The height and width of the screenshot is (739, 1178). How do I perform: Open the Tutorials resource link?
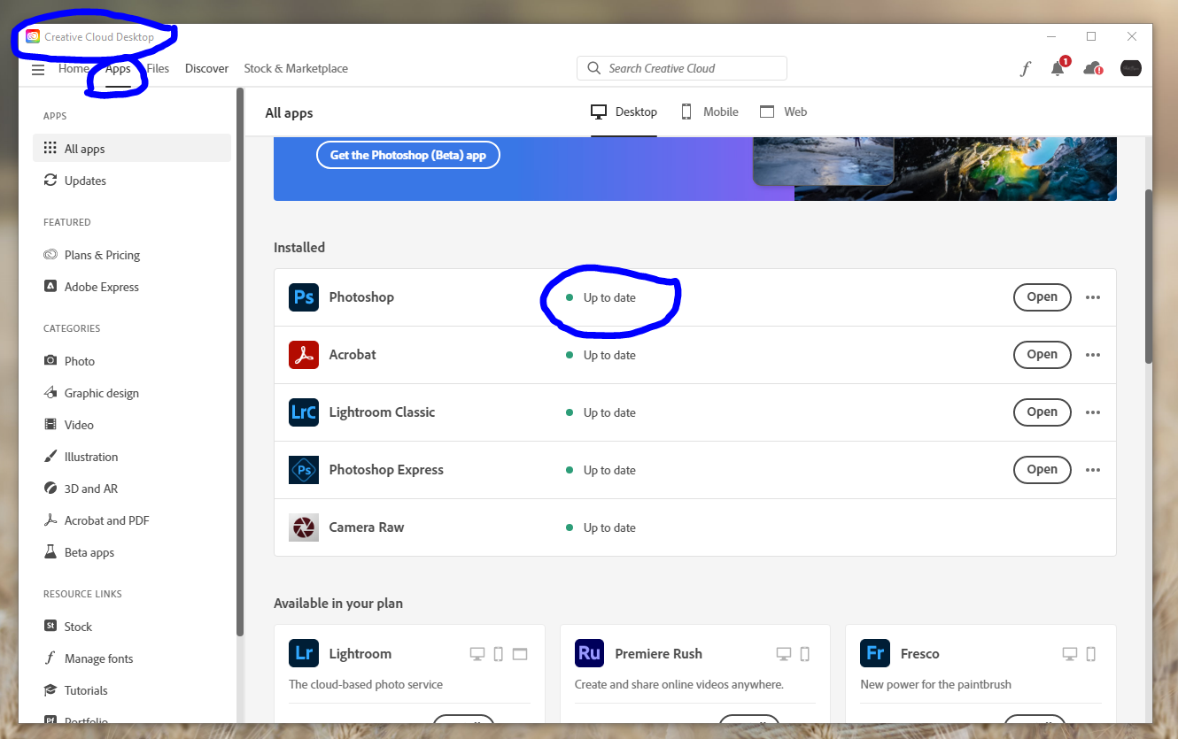tap(132, 690)
